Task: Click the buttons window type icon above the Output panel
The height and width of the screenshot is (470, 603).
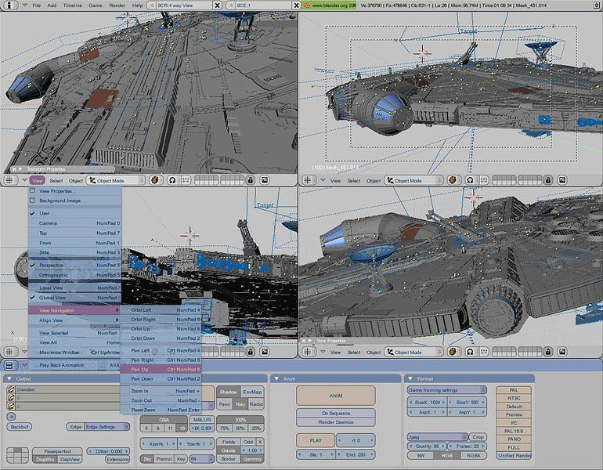Action: (x=9, y=365)
